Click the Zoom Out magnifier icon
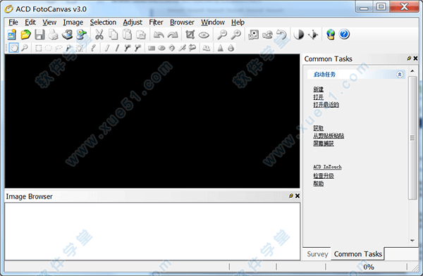This screenshot has width=423, height=276. click(x=222, y=34)
